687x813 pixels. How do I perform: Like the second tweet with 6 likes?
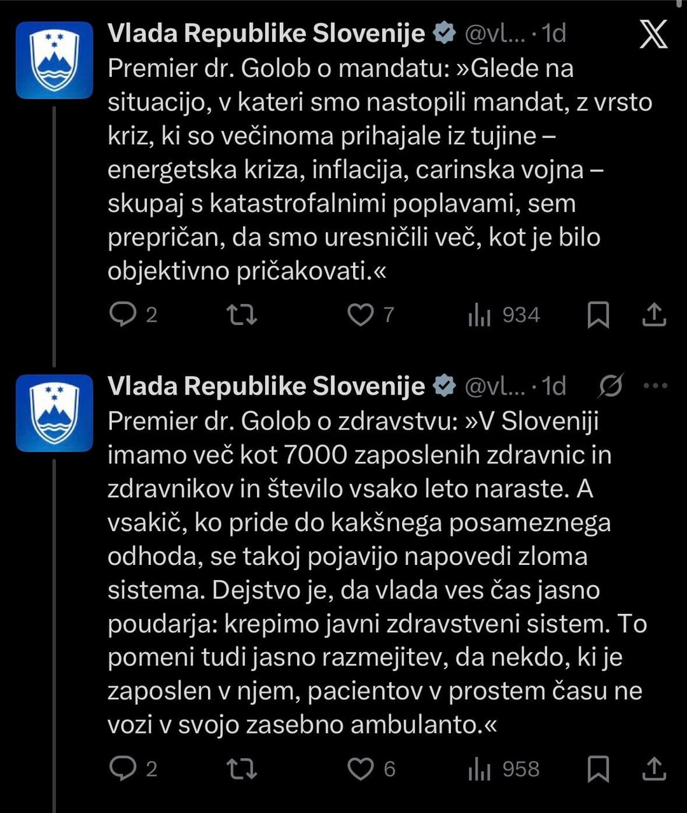click(361, 768)
